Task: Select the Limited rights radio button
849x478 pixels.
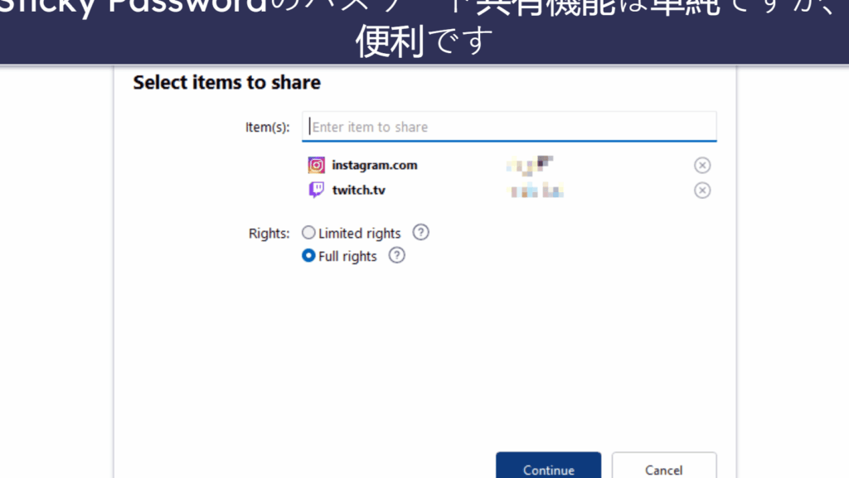Action: [x=309, y=233]
